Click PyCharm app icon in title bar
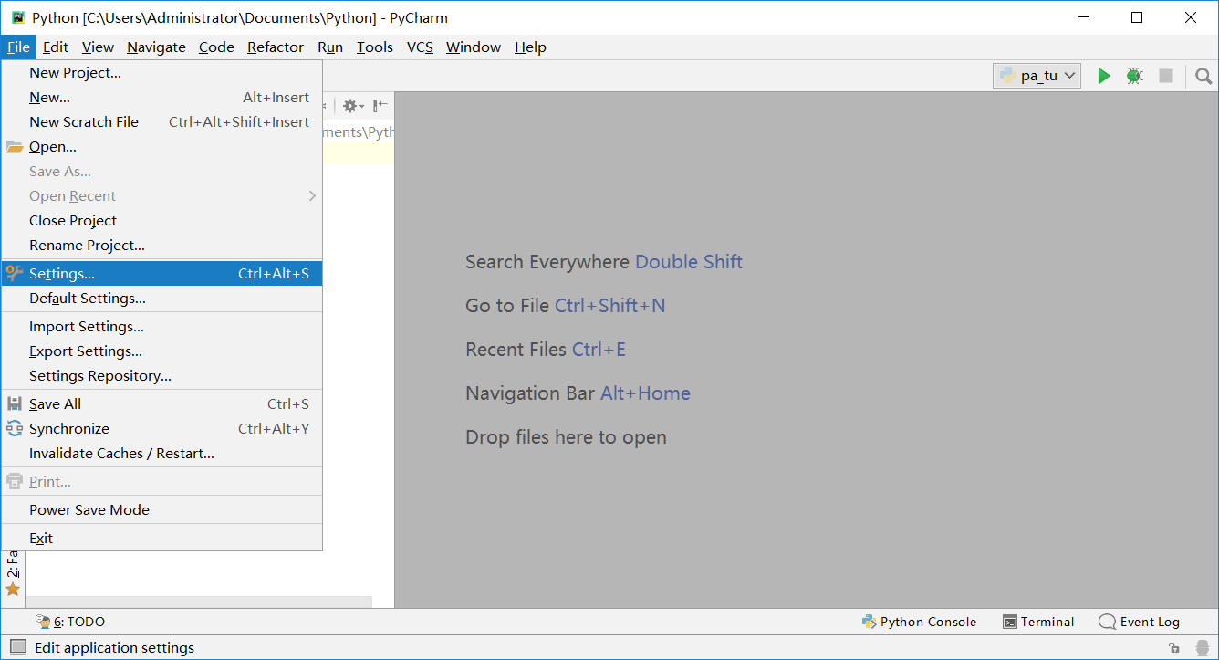This screenshot has width=1219, height=660. coord(17,17)
